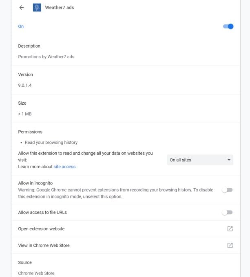Select View in Chrome Web Store text
Image resolution: width=250 pixels, height=277 pixels.
point(44,245)
